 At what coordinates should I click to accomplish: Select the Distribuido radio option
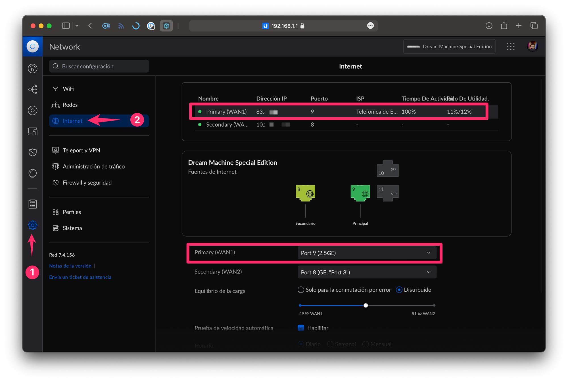click(x=414, y=290)
